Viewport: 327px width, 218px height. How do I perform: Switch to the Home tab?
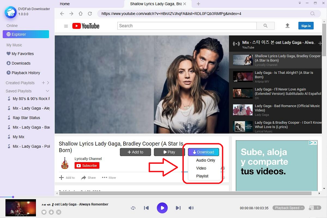pyautogui.click(x=65, y=4)
